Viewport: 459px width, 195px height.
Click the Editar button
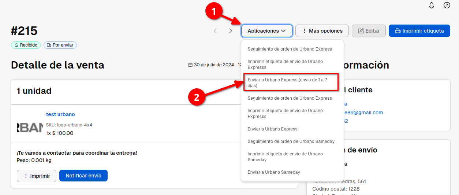coord(369,31)
